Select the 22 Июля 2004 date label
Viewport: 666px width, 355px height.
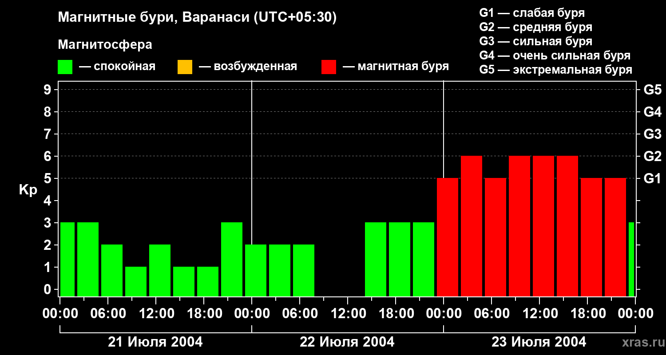(x=347, y=342)
